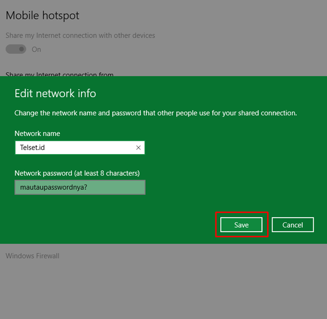Click the On label beside the switch

(37, 49)
